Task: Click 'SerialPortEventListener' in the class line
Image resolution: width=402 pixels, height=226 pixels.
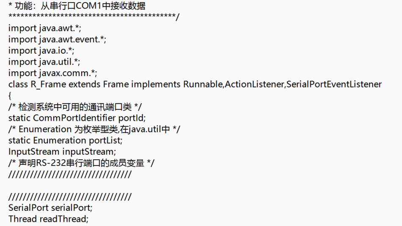Action: [334, 84]
